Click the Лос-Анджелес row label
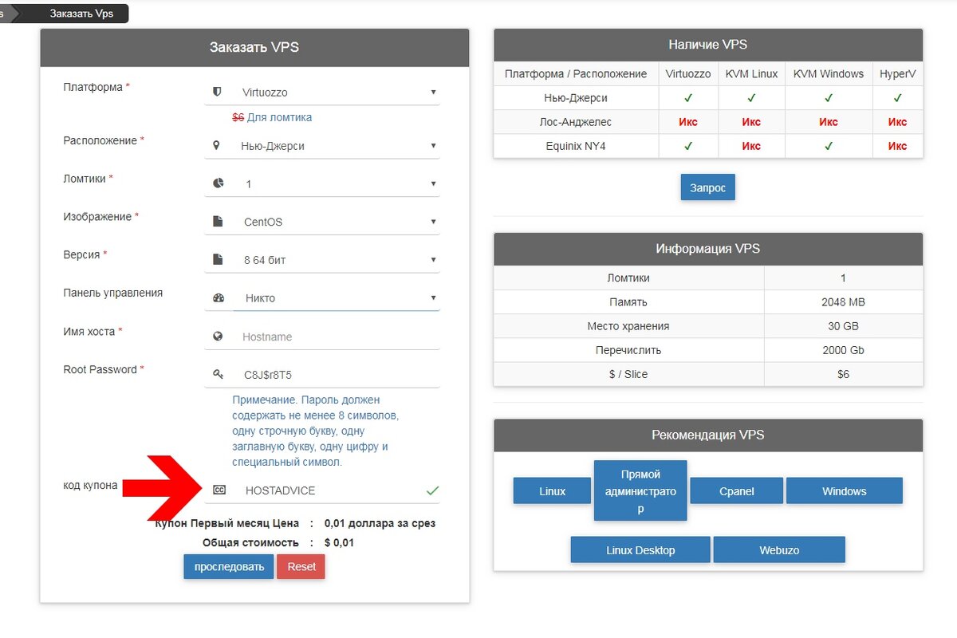This screenshot has height=638, width=957. 576,122
